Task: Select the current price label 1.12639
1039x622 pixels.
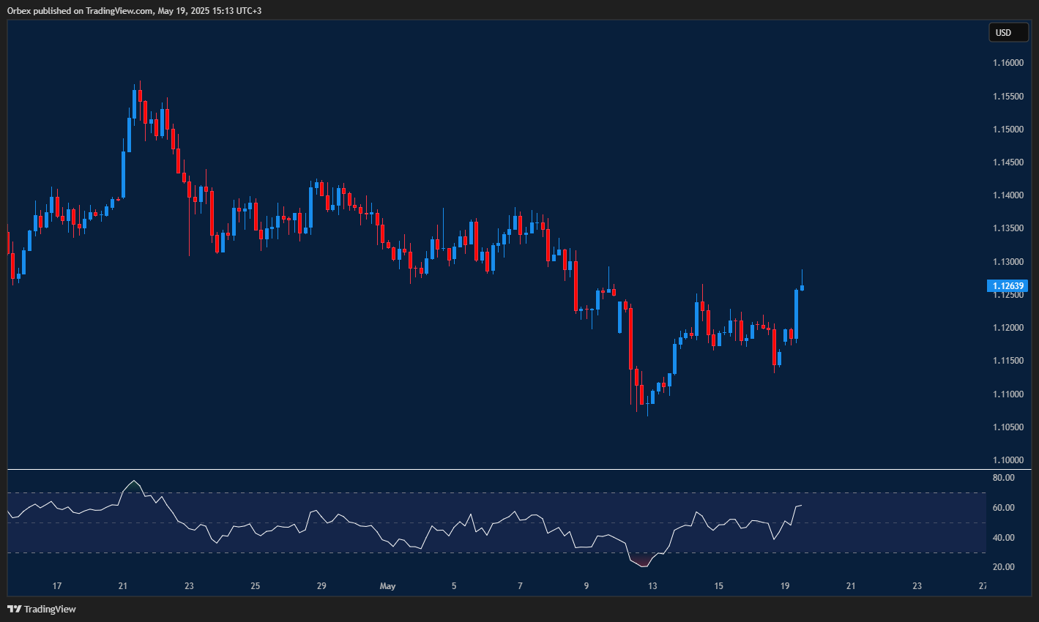Action: 1008,286
